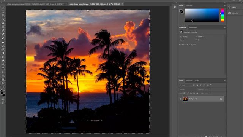This screenshot has height=137, width=243.
Task: Toggle the pixel layers filter in Layers
Action: [194, 85]
